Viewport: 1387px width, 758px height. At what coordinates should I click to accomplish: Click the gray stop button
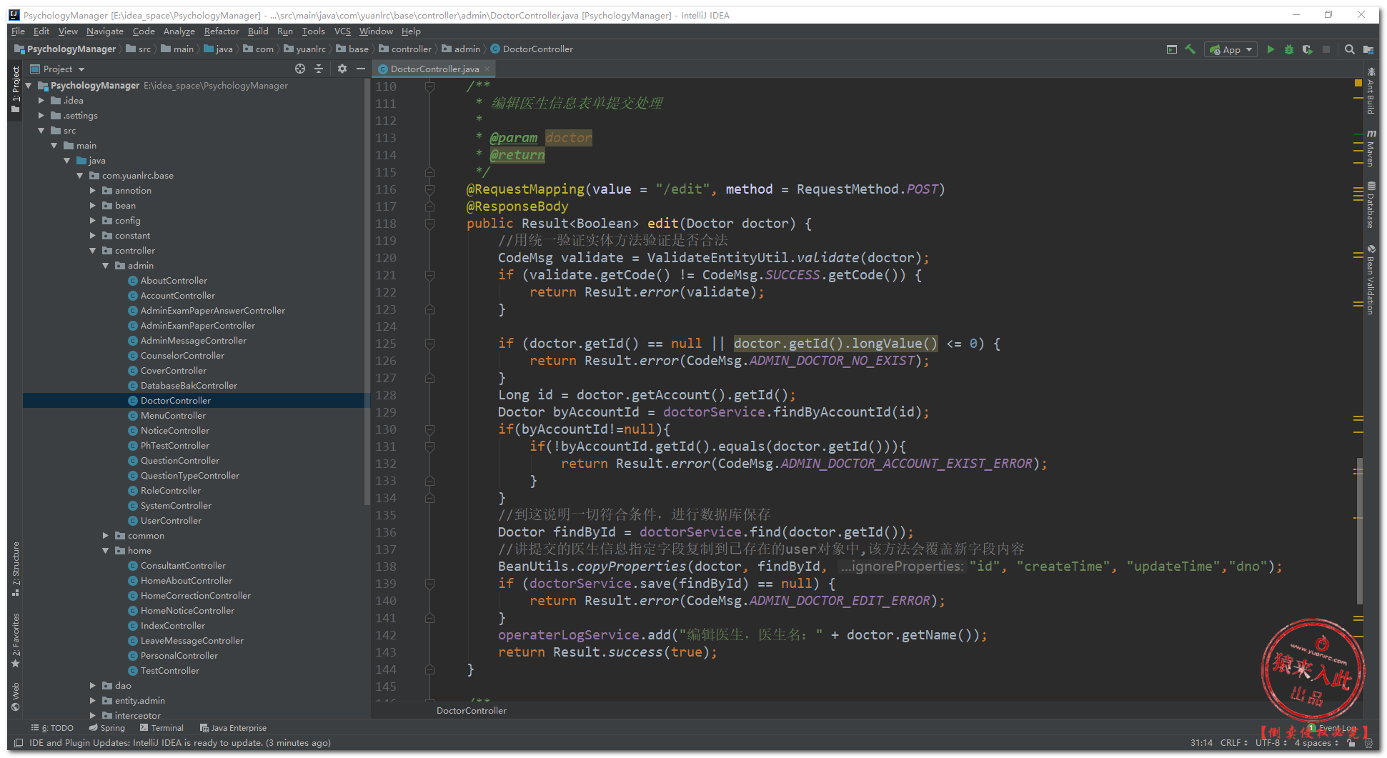(x=1326, y=49)
